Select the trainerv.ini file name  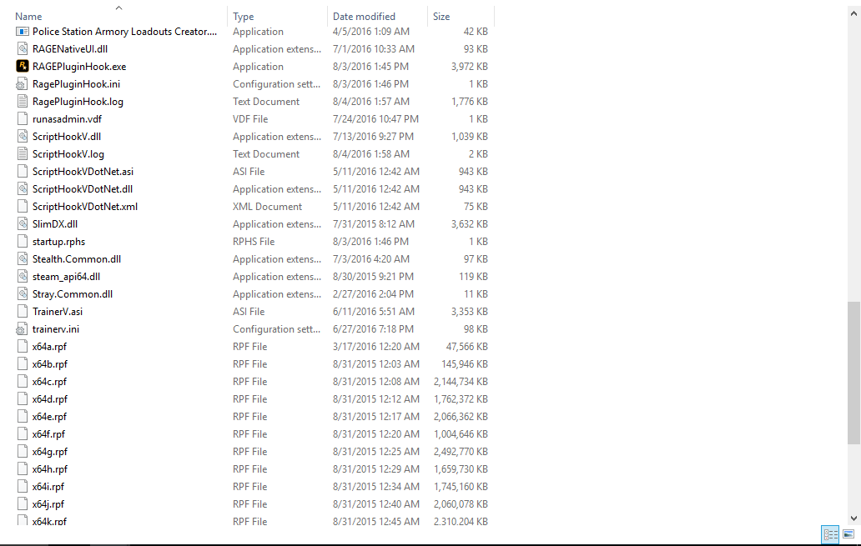coord(55,329)
